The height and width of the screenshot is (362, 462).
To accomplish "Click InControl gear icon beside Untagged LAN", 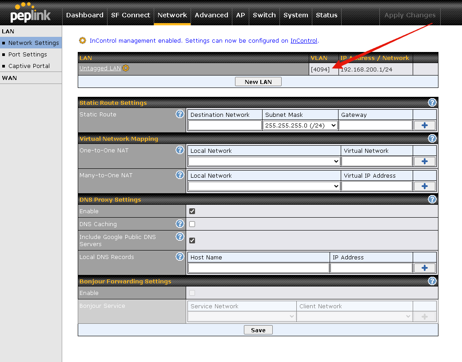I will [126, 68].
